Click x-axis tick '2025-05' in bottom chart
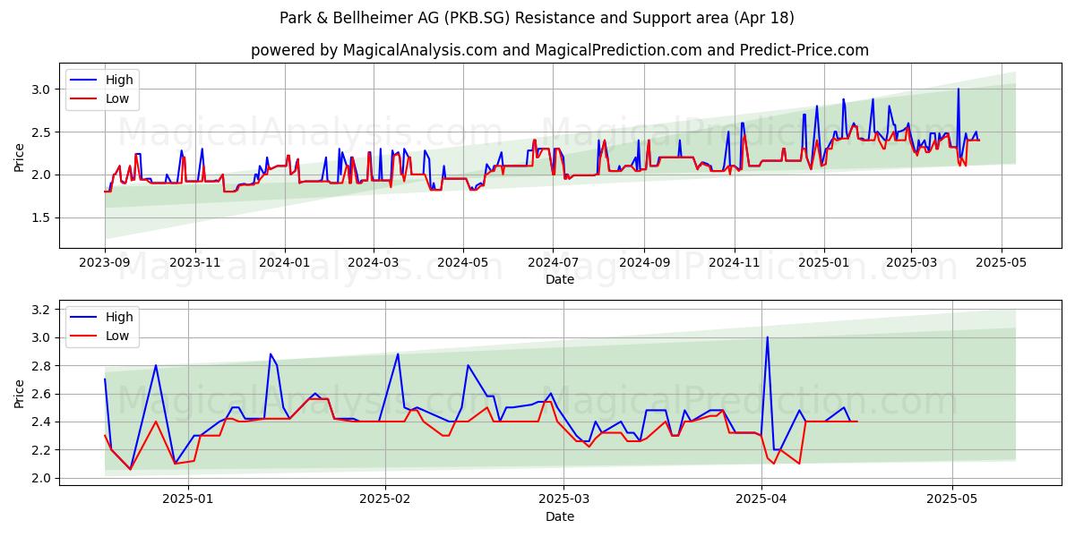1075x537 pixels. [x=952, y=499]
